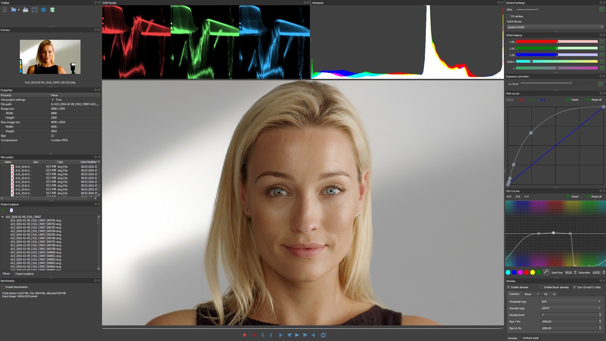The image size is (606, 341).
Task: Click the green exit icon in toolbar
Action: pos(52,10)
